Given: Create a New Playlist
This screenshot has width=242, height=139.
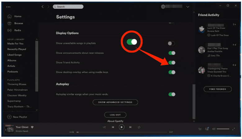Looking at the screenshot, I should coord(20,117).
